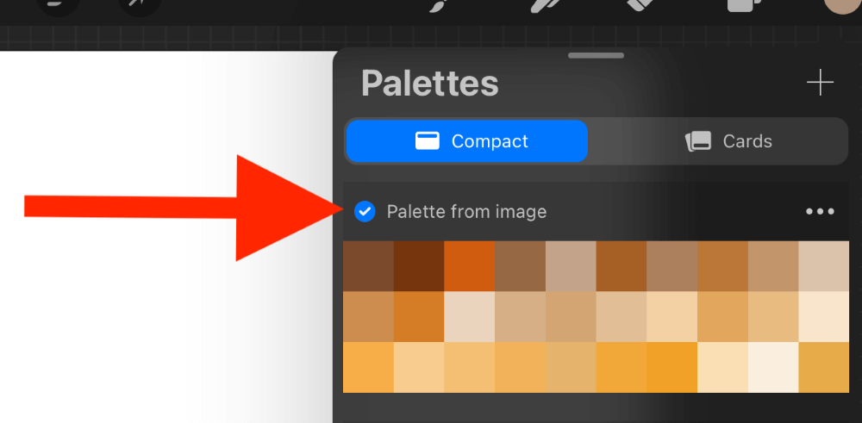Screen dimensions: 862x423
Task: Switch to the Compact view tab
Action: [467, 141]
